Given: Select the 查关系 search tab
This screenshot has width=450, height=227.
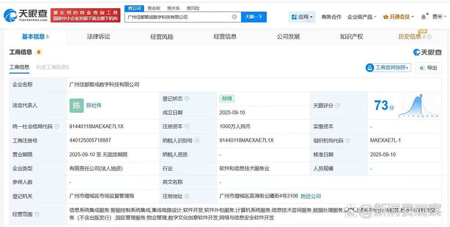Looking at the screenshot, I should coord(173,8).
